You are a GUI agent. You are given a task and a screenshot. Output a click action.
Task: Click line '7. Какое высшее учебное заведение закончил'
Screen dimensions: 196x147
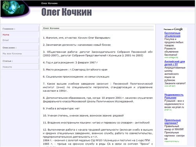[x=98, y=87]
